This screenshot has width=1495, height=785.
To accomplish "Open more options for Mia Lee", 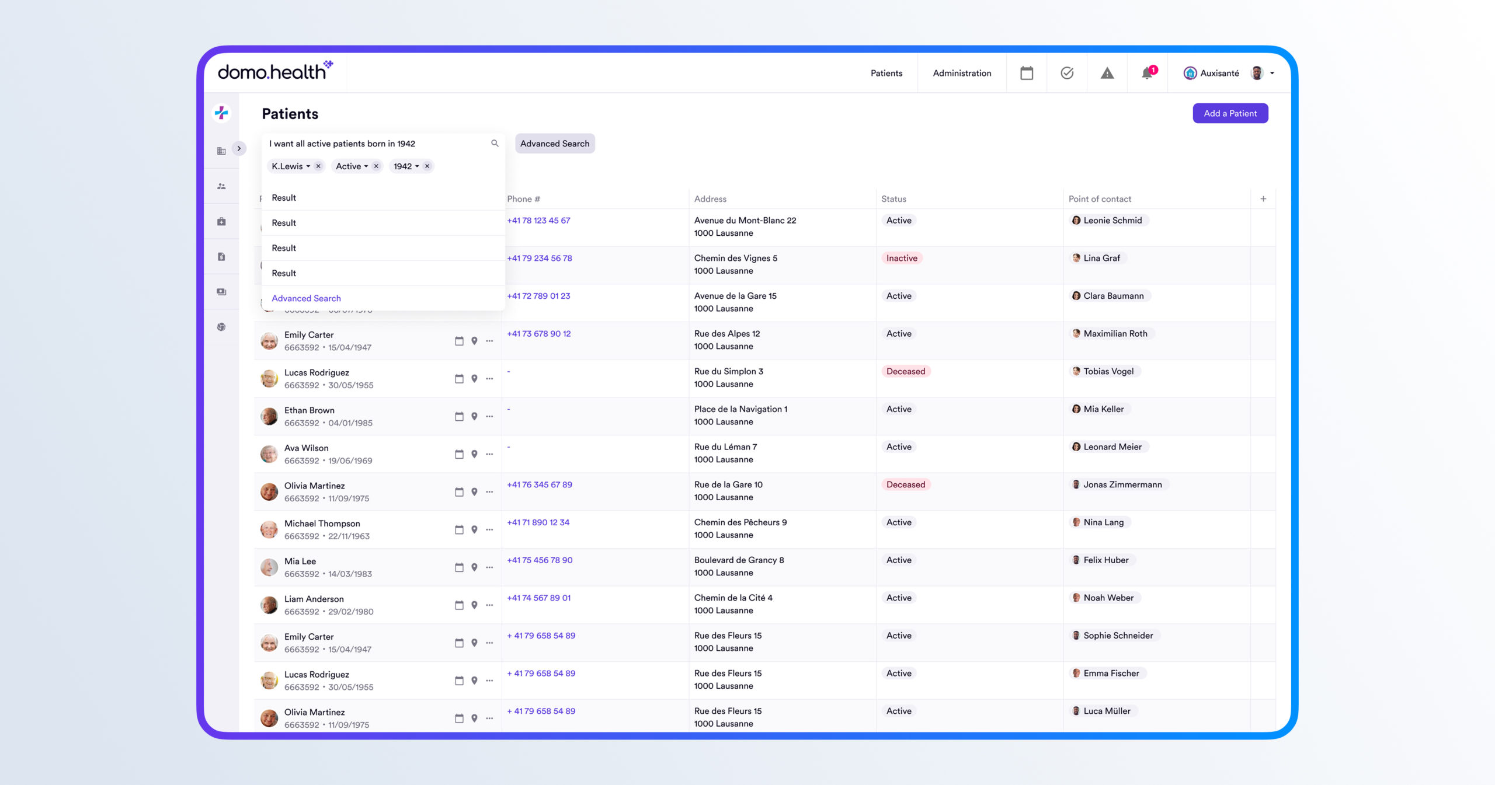I will [489, 567].
